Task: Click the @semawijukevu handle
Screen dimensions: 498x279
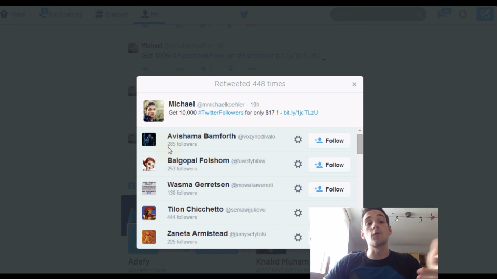Action: (x=245, y=210)
